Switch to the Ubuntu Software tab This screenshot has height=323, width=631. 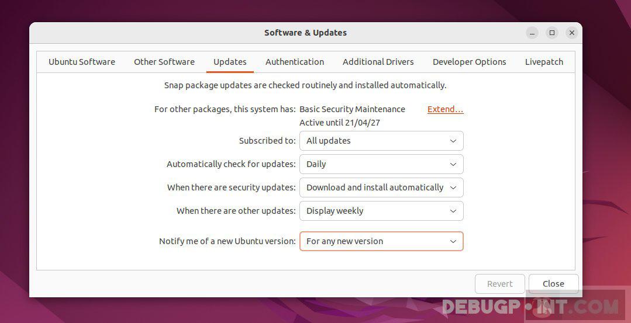coord(82,62)
